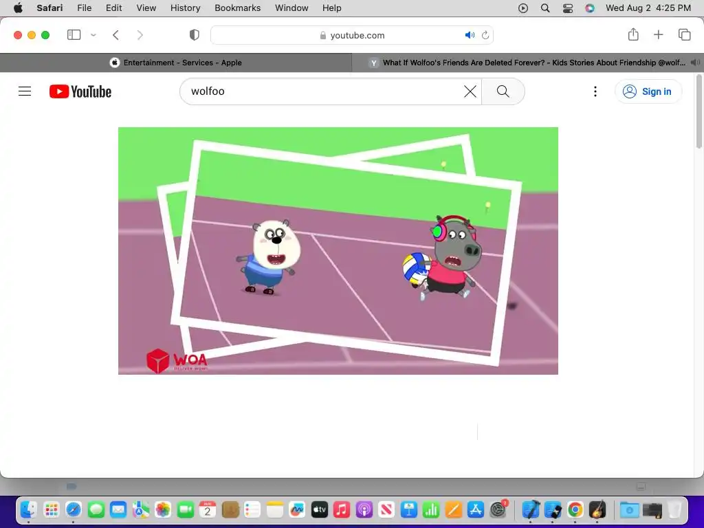
Task: Open the Apple menu
Action: (18, 8)
